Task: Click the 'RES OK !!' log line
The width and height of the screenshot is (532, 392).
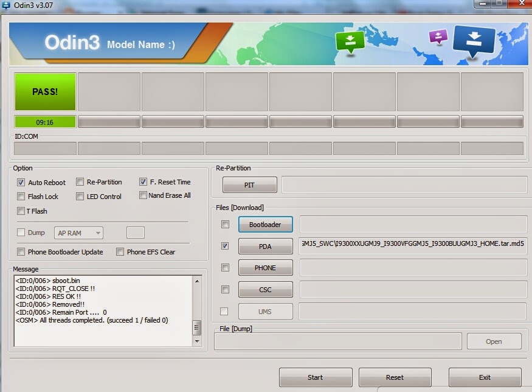Action: point(48,296)
